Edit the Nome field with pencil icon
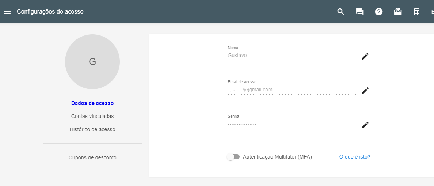Image resolution: width=434 pixels, height=186 pixels. 365,56
